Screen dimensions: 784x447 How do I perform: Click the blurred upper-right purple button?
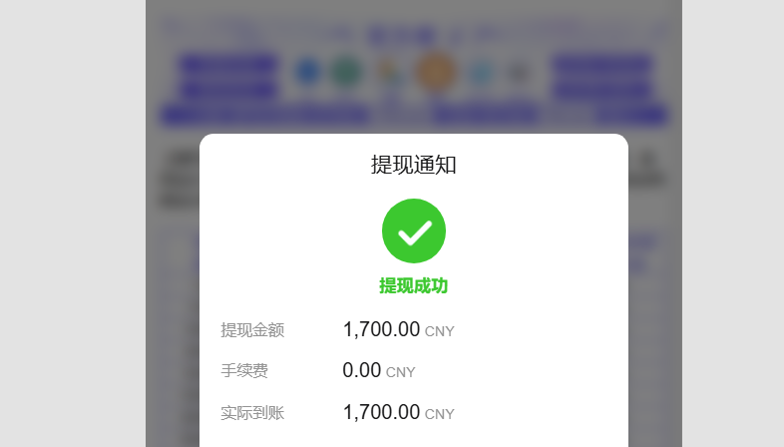(x=602, y=64)
